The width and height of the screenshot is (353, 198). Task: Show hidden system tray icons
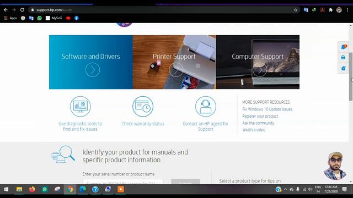[x=286, y=189]
